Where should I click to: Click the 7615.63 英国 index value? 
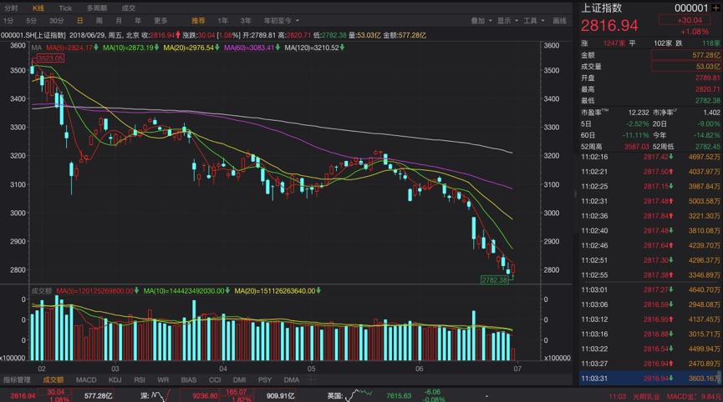399,395
